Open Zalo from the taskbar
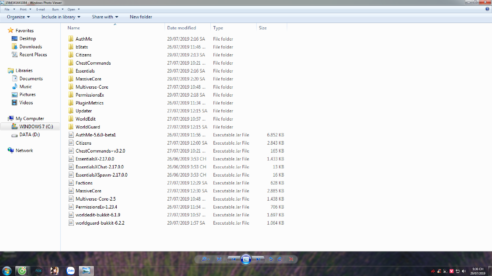Image resolution: width=492 pixels, height=276 pixels. pyautogui.click(x=70, y=271)
